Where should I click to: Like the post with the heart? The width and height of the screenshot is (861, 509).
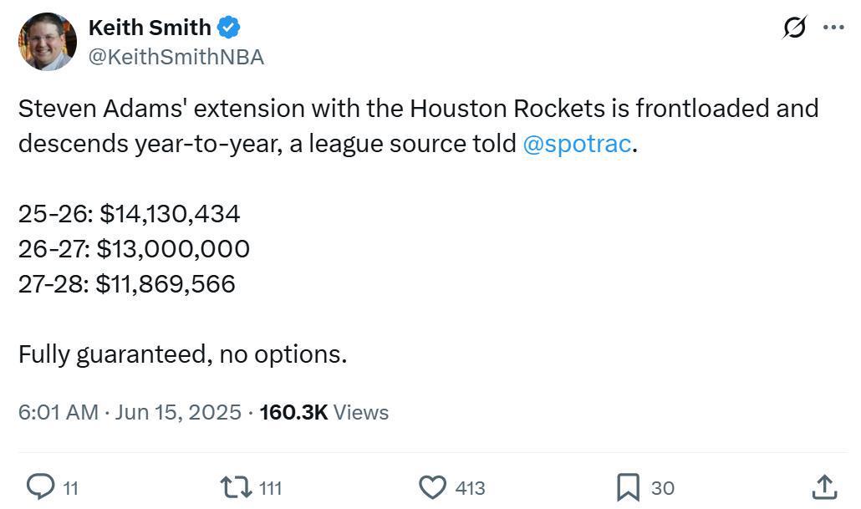click(431, 486)
